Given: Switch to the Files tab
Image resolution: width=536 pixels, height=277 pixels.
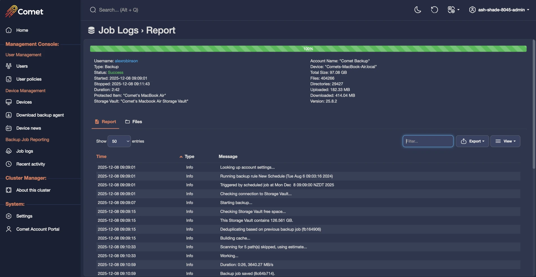Looking at the screenshot, I should pyautogui.click(x=134, y=122).
